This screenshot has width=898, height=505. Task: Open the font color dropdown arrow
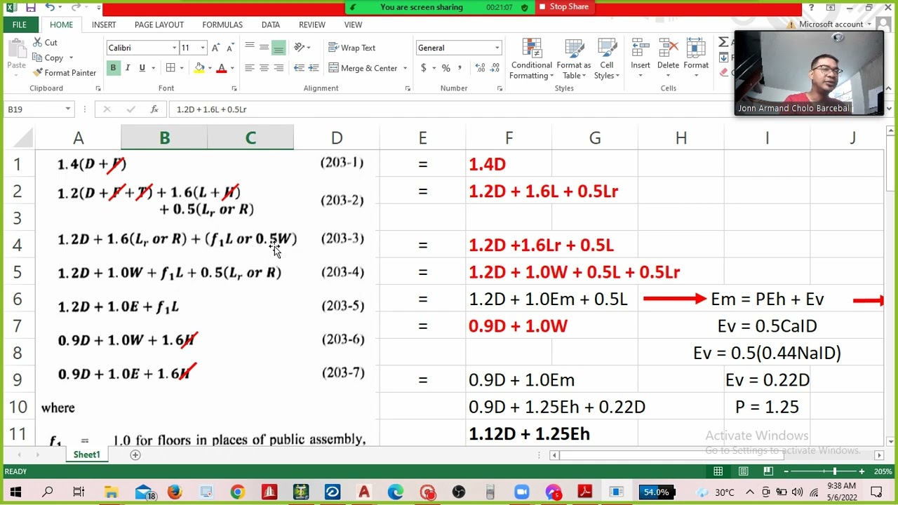(232, 68)
